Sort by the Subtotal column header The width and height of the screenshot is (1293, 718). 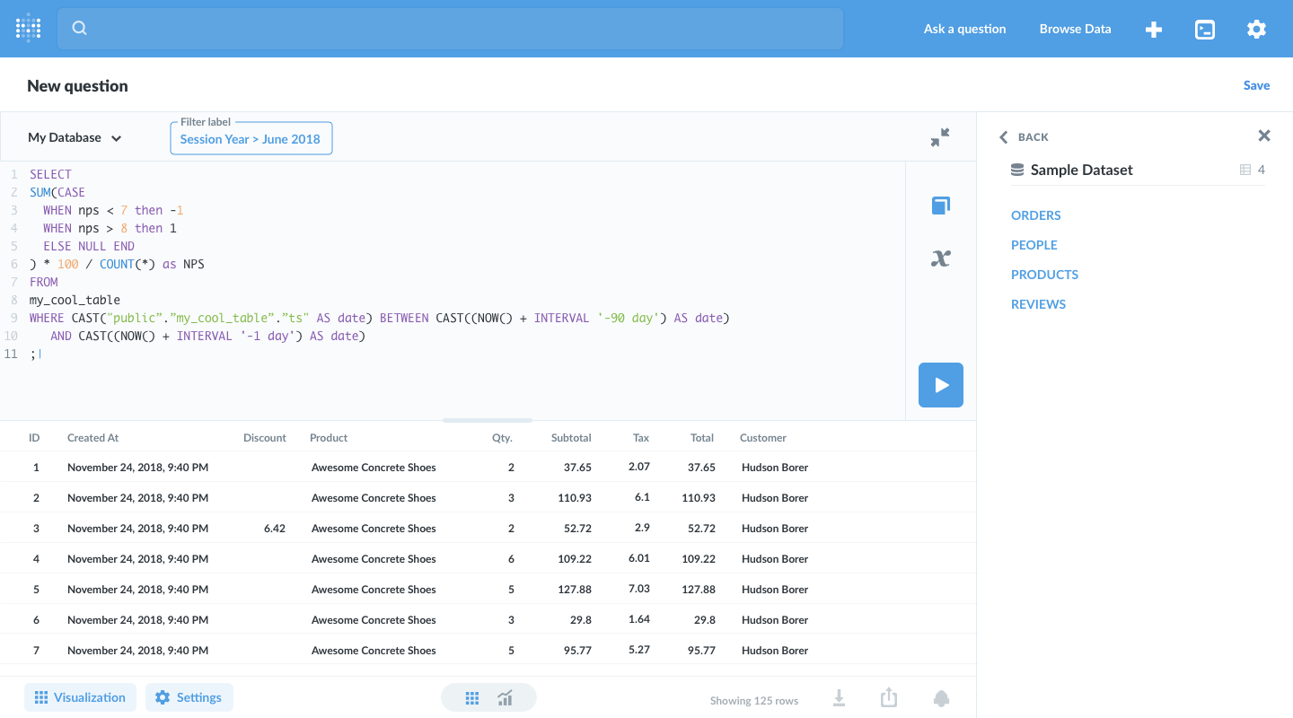(571, 438)
